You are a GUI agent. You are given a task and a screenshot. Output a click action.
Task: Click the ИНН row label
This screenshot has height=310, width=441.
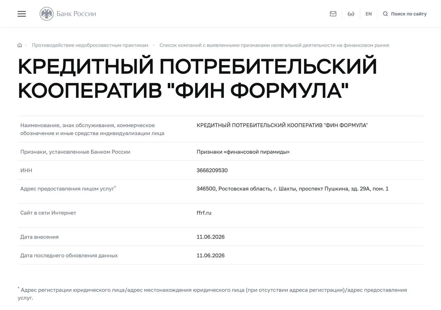point(26,170)
